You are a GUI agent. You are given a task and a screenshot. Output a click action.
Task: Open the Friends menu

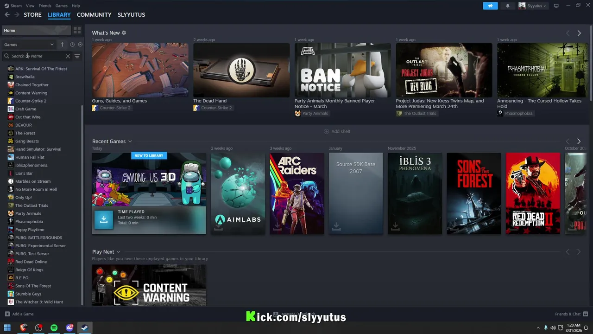tap(45, 6)
